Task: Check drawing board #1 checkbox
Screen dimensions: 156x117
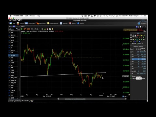Action: (x=131, y=52)
